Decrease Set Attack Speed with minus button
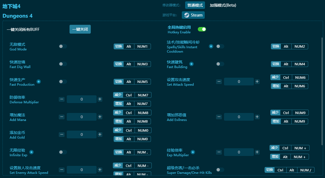The height and width of the screenshot is (178, 325). coord(219,82)
